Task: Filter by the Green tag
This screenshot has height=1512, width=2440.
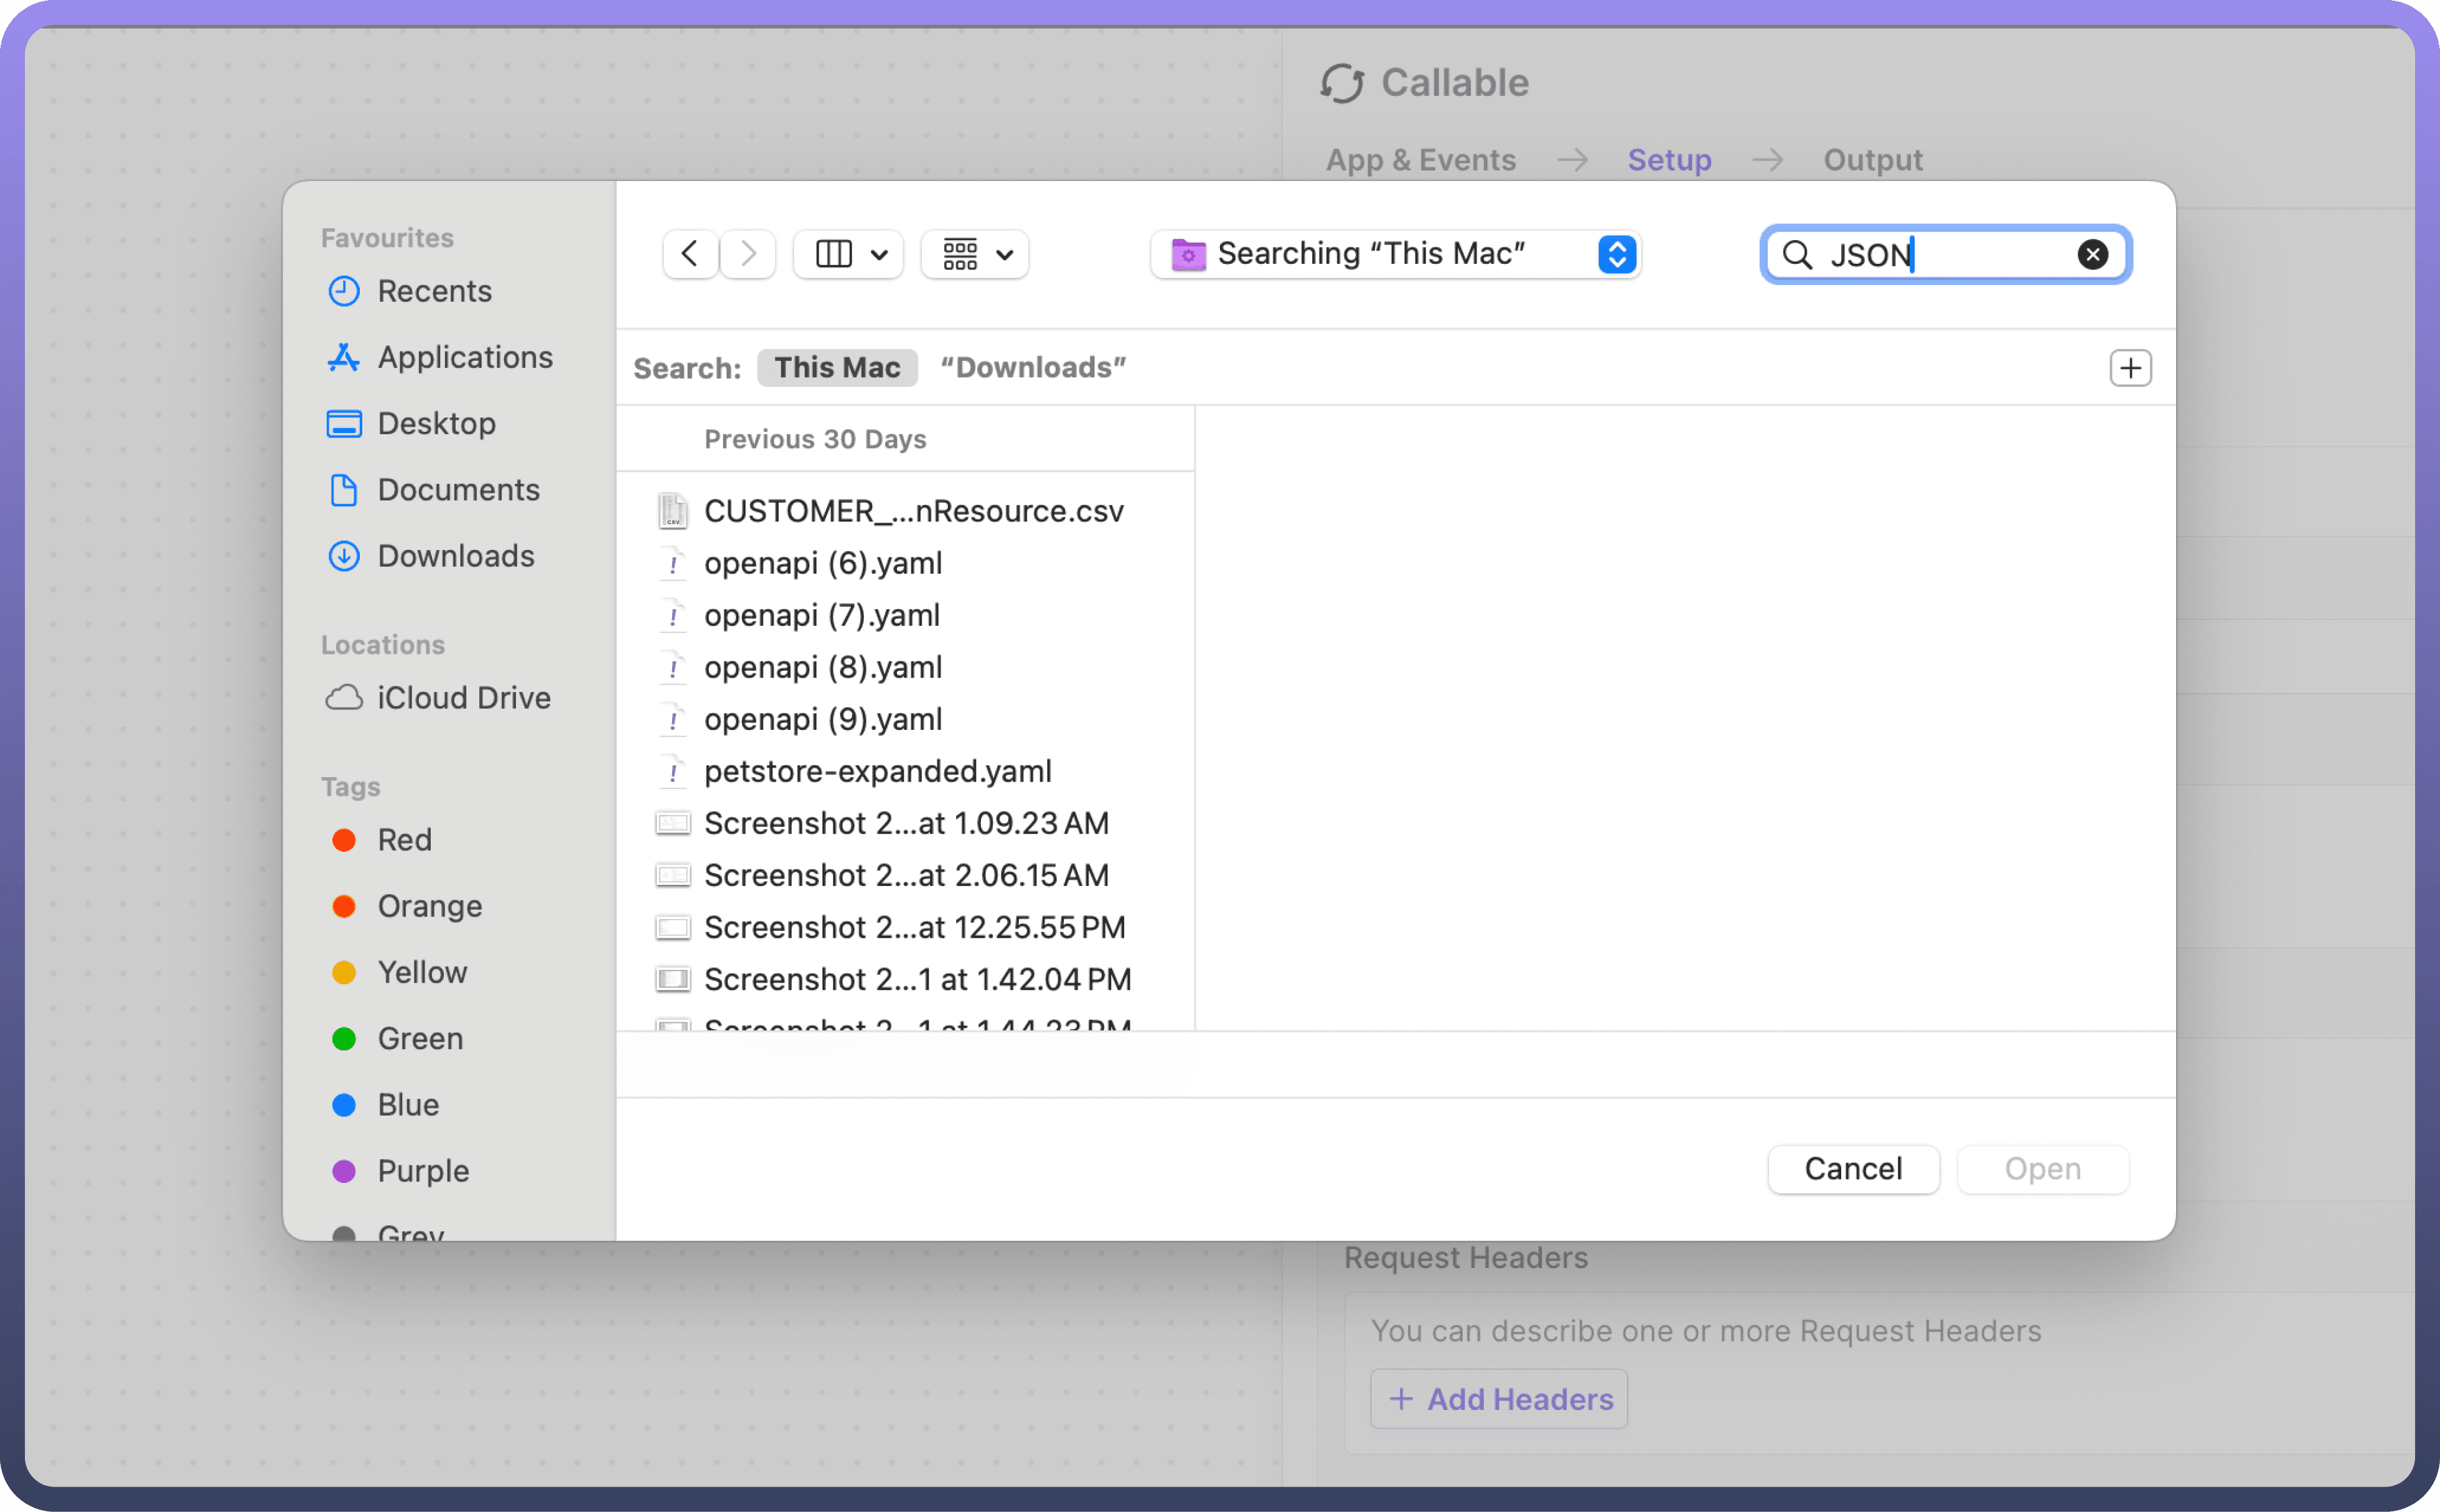Action: tap(397, 1038)
